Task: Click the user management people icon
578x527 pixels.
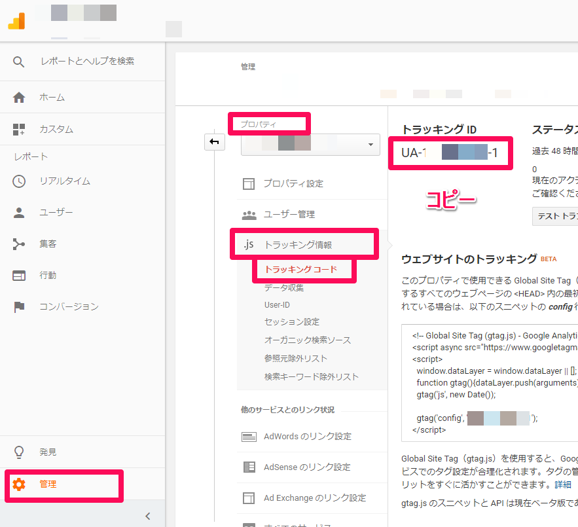Action: click(249, 215)
